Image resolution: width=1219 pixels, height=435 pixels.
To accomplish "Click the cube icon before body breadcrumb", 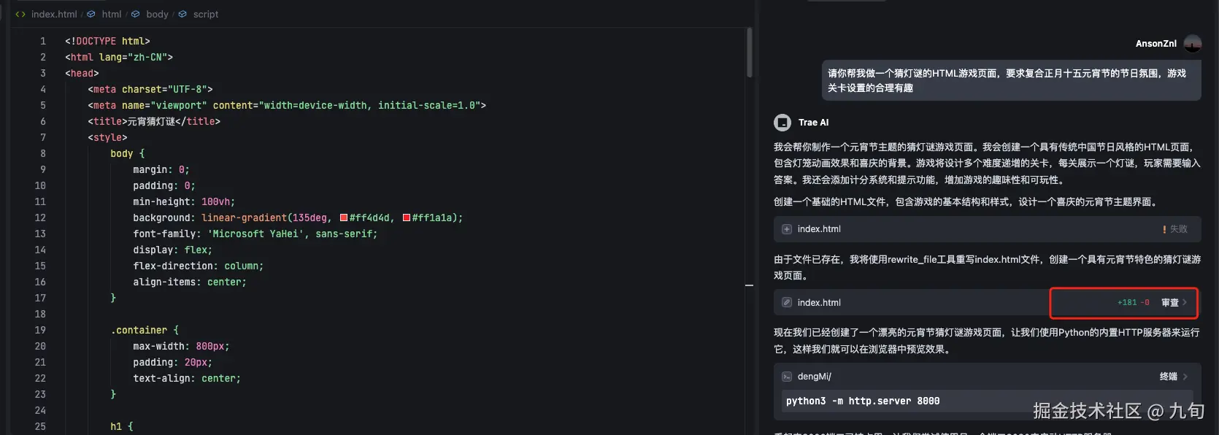I will (136, 14).
